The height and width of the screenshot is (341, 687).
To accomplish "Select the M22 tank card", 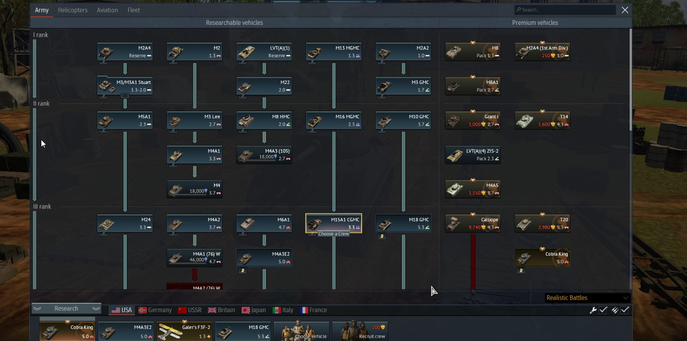I will (264, 86).
